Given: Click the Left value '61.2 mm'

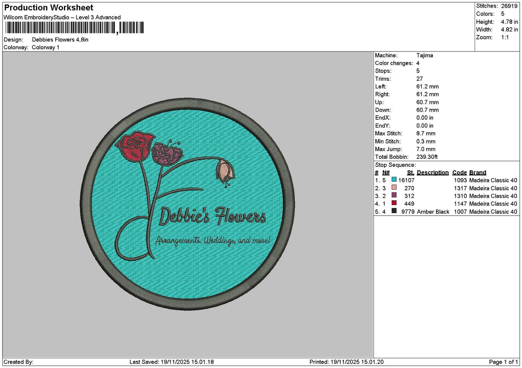Looking at the screenshot, I should [427, 87].
